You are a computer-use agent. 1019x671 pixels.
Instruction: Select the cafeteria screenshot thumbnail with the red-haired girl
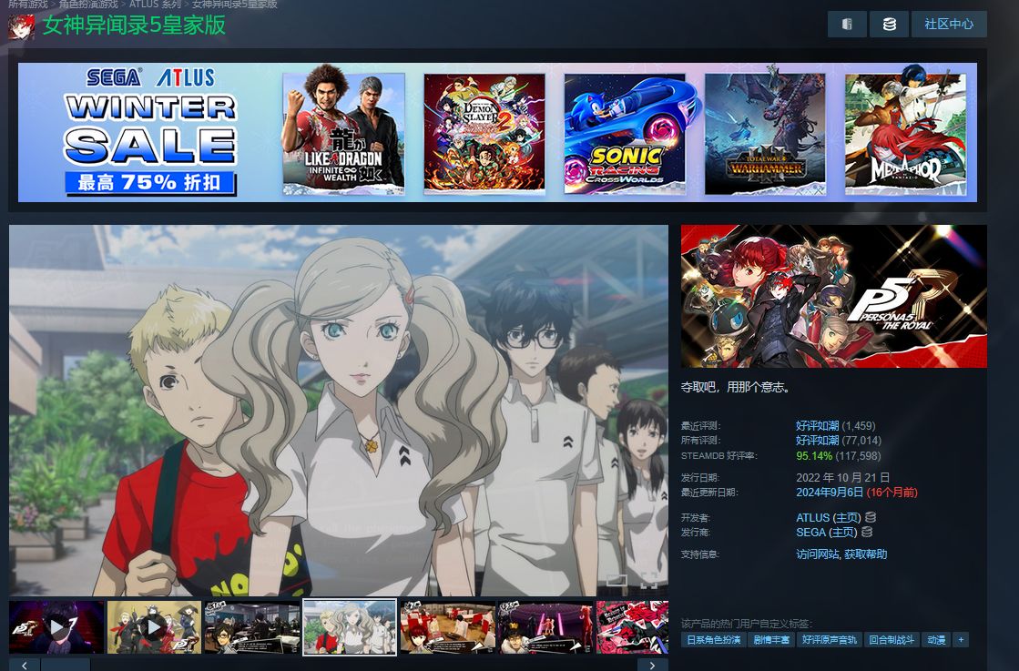(448, 626)
